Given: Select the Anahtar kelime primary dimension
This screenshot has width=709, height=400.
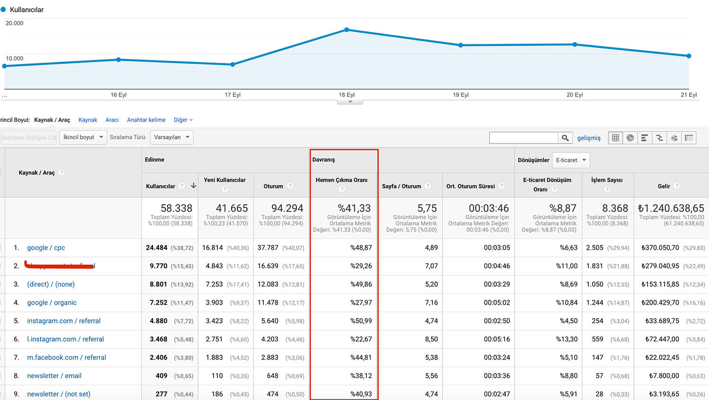Looking at the screenshot, I should (x=146, y=120).
